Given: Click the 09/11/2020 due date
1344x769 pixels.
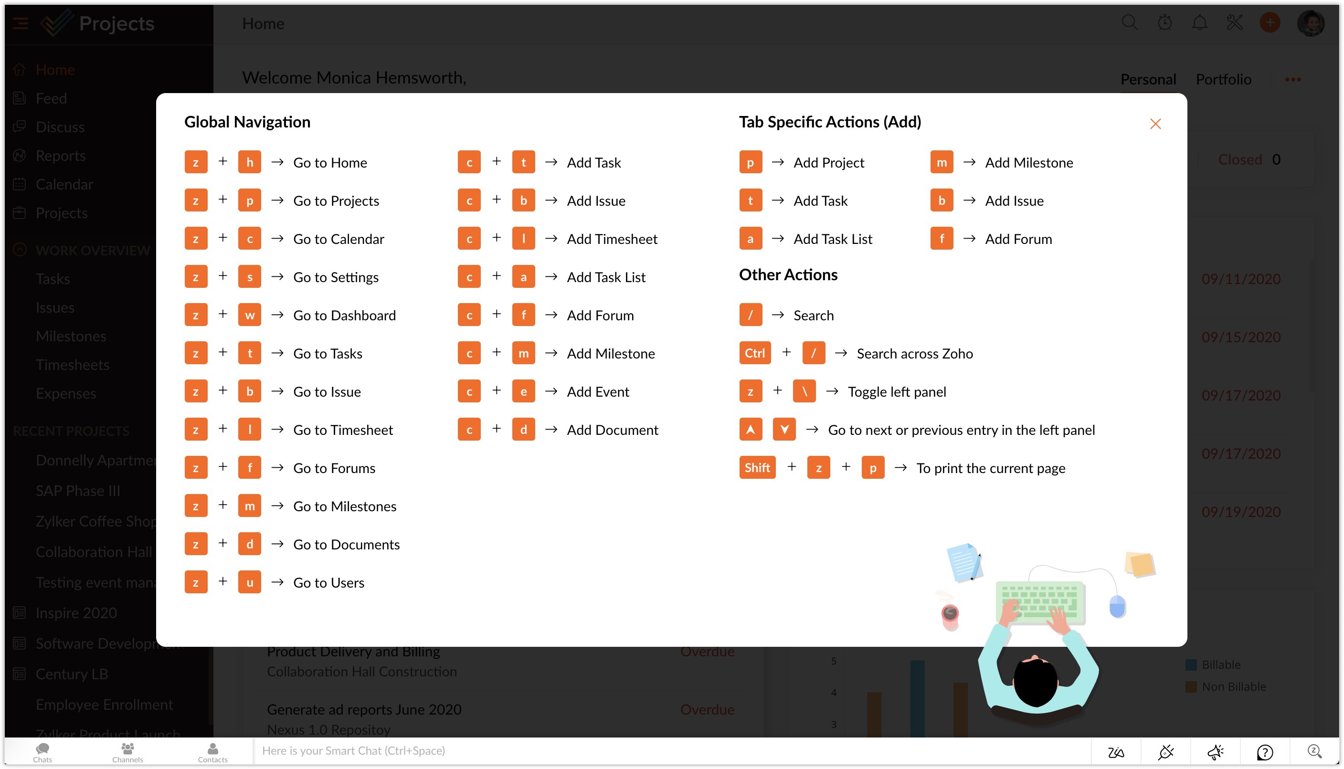Looking at the screenshot, I should pos(1241,278).
